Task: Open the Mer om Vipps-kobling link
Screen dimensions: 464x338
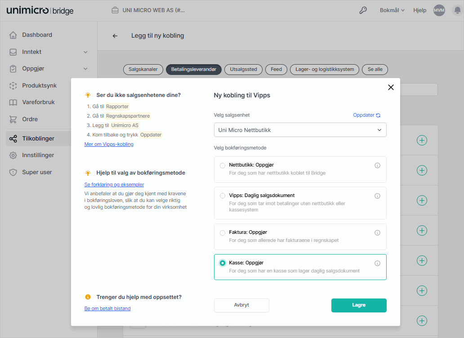Action: tap(109, 144)
